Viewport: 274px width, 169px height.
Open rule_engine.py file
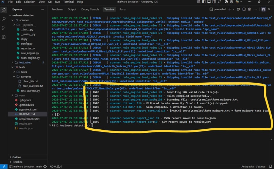[x=30, y=53]
